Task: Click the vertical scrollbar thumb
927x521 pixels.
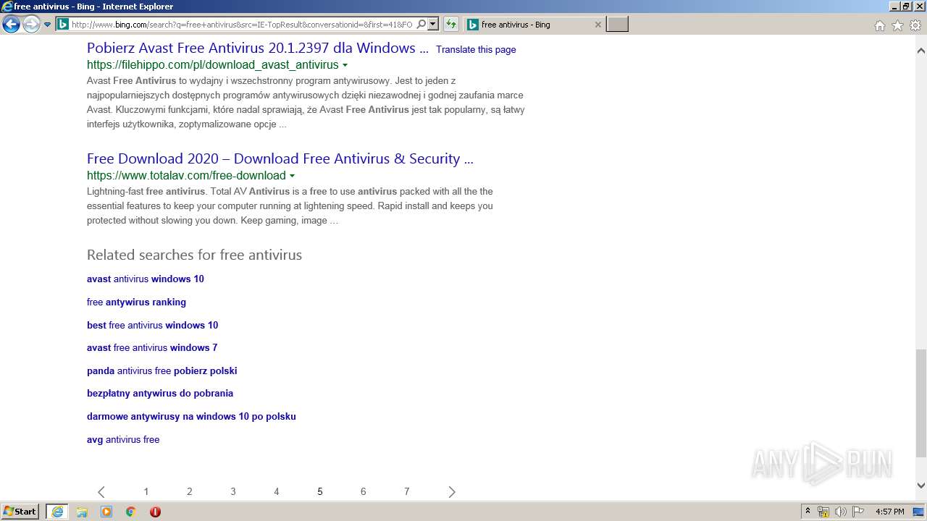Action: click(920, 403)
